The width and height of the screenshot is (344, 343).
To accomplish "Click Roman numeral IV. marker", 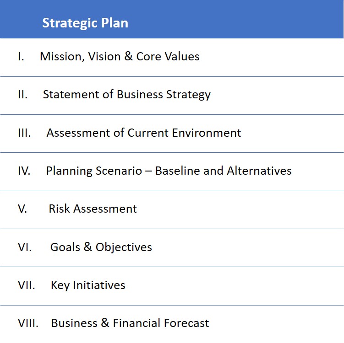I will click(x=24, y=171).
